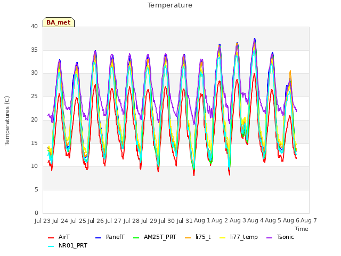Click the Jul 25 x-axis tick label
This screenshot has height=256, width=341.
[78, 221]
